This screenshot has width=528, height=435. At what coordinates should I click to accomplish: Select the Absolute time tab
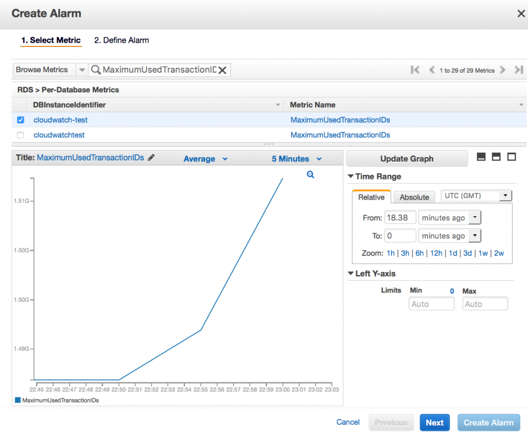pos(414,197)
